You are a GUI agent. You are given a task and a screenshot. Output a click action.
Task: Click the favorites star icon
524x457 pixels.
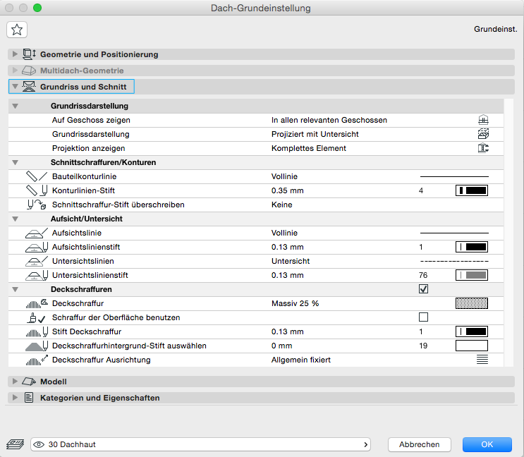17,29
